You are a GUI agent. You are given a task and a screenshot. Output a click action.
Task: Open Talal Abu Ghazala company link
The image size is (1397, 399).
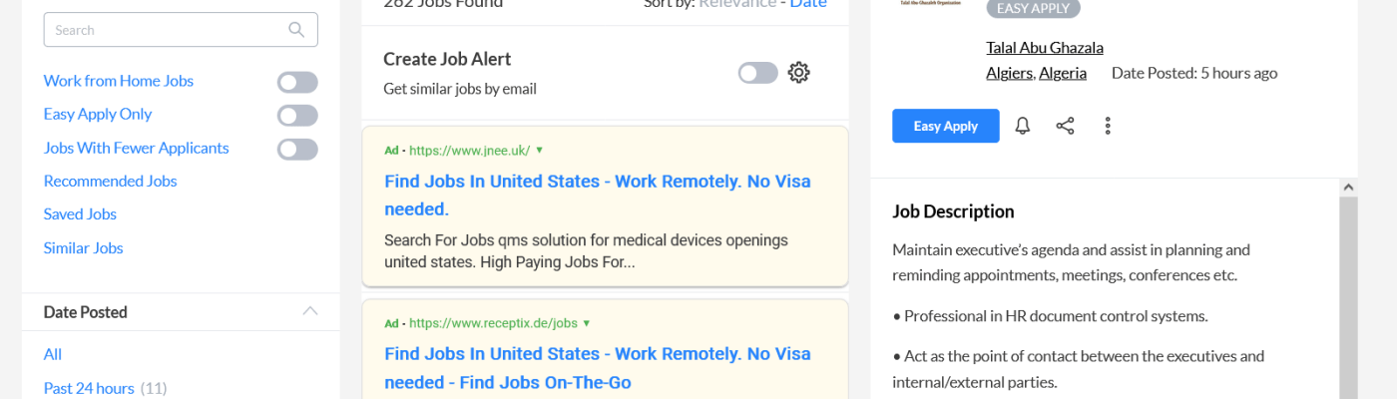1044,48
